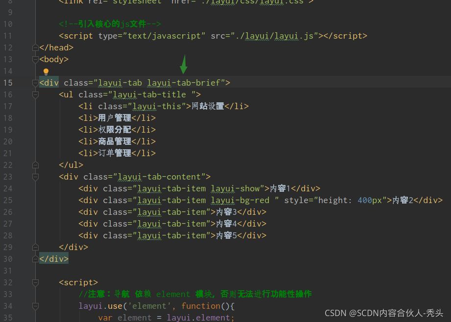Place cursor in text 商品管理

click(x=115, y=141)
